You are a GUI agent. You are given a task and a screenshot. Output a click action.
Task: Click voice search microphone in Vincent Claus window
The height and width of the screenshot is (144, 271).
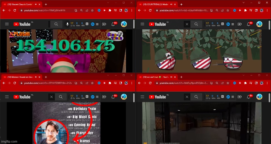(67, 24)
